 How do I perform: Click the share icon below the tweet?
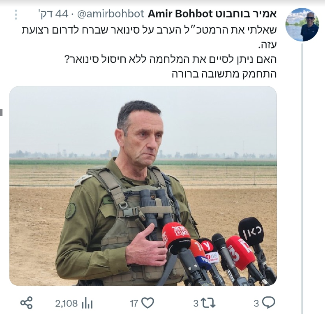[x=26, y=303]
